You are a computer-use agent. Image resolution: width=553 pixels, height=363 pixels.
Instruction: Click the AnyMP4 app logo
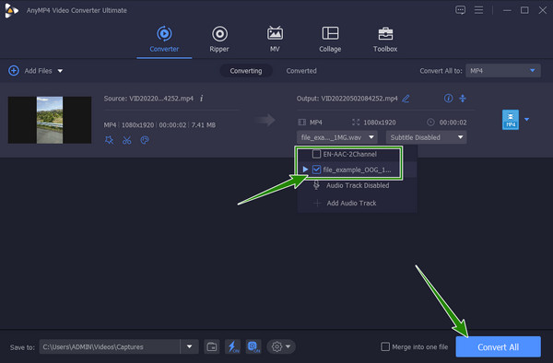11,10
